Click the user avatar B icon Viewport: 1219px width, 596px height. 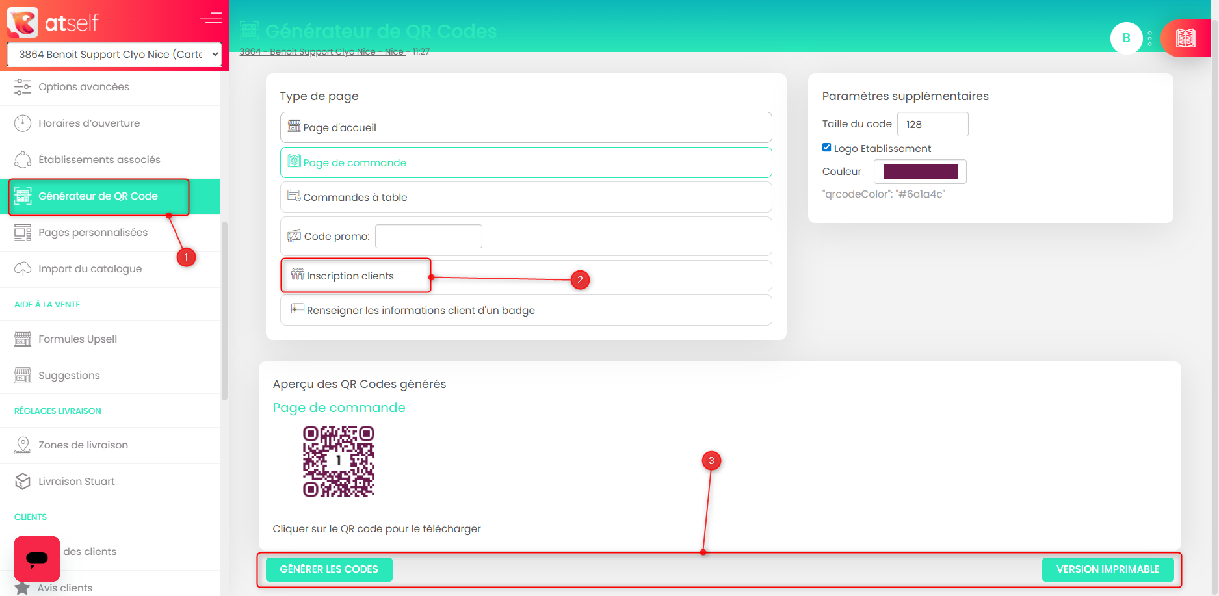coord(1126,38)
